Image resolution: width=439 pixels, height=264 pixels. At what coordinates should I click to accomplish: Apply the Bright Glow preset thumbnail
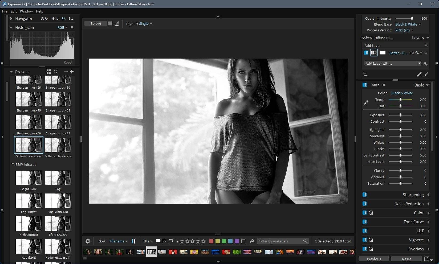pyautogui.click(x=29, y=178)
